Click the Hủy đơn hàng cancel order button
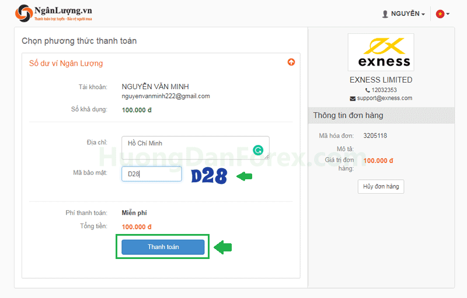The width and height of the screenshot is (467, 298). [381, 186]
